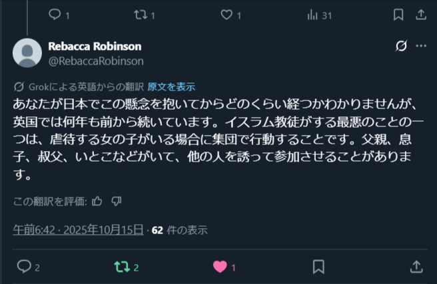
Task: Share the main tweet from bottom bar
Action: click(416, 267)
